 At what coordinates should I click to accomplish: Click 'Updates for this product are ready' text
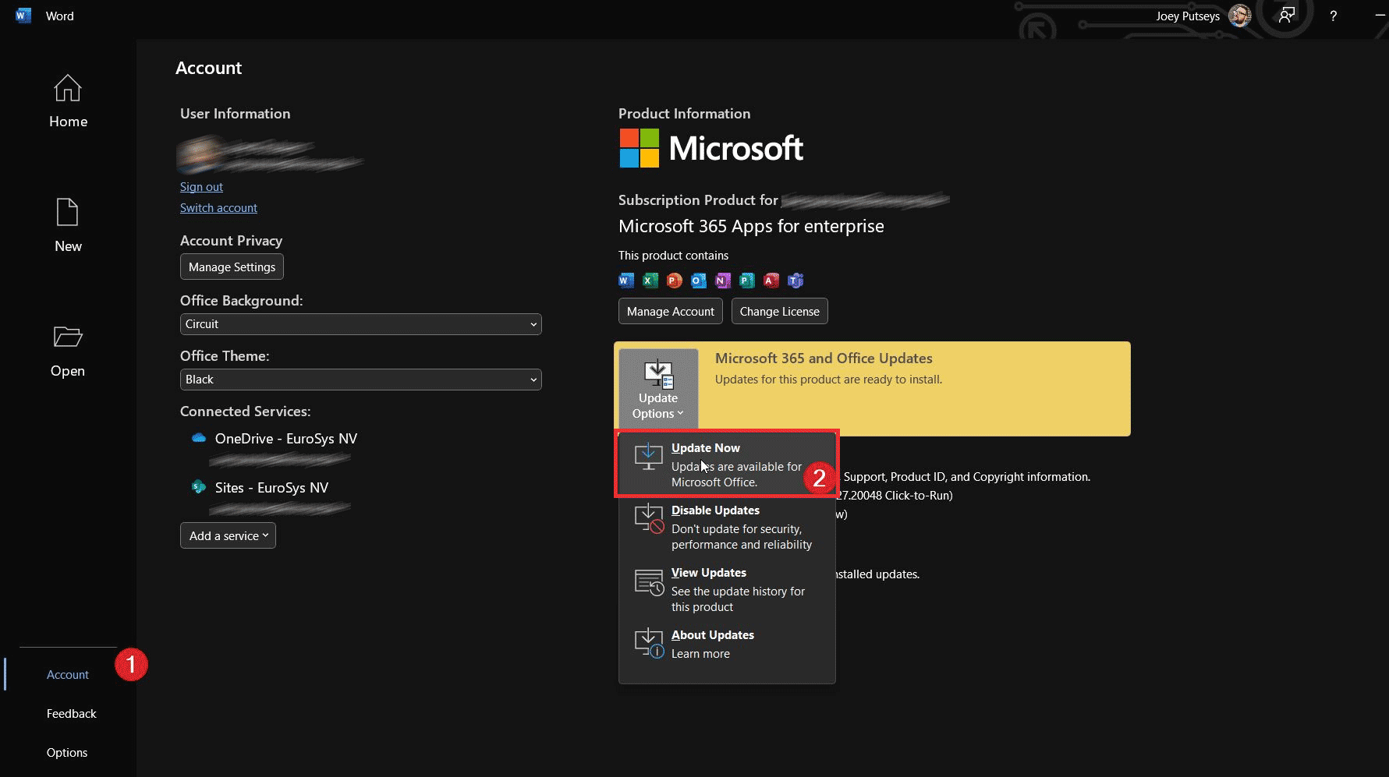point(828,380)
